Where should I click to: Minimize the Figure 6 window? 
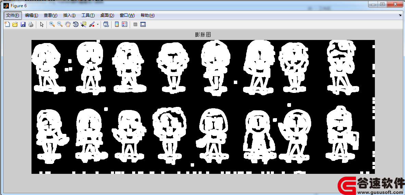tap(374, 4)
